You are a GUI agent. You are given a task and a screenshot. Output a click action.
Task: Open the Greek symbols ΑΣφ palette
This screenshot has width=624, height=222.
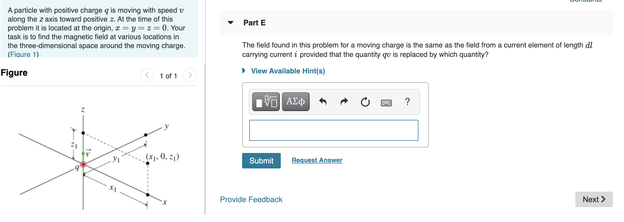click(295, 102)
